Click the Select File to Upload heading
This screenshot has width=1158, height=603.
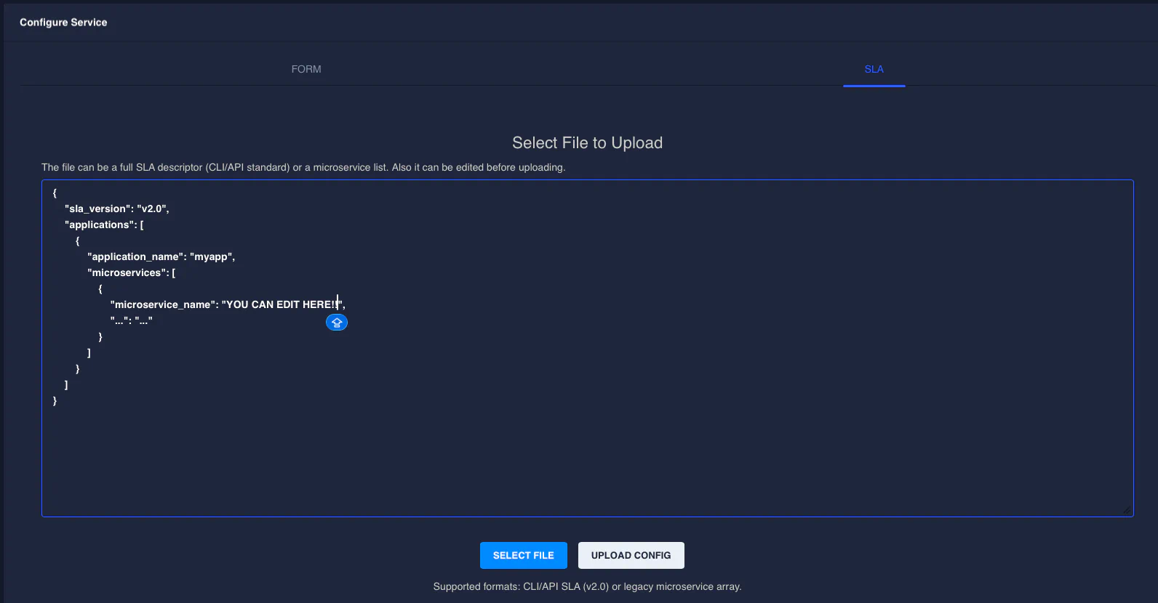click(x=587, y=142)
